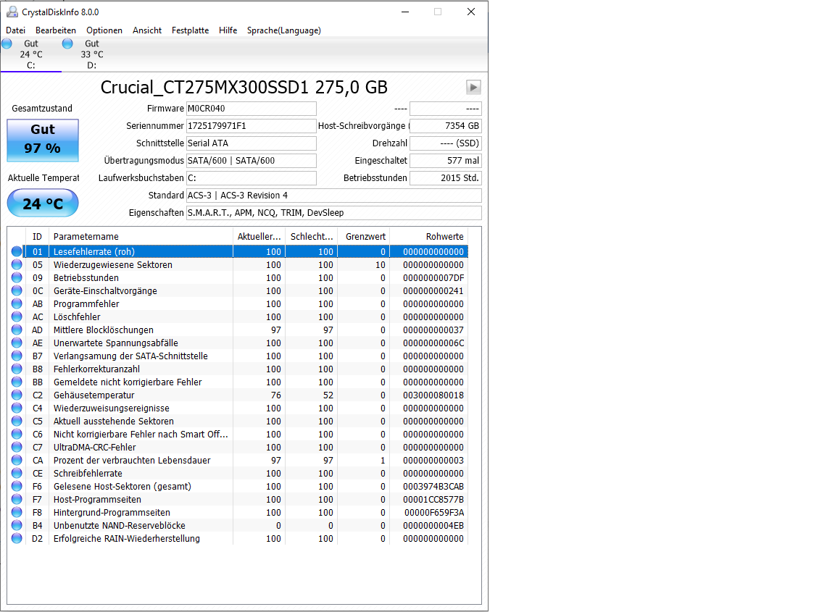Open the Festplatte menu
The height and width of the screenshot is (612, 835).
(x=190, y=30)
